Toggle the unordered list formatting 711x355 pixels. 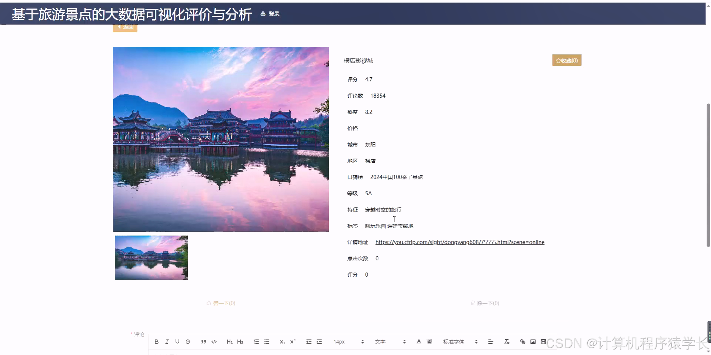(266, 342)
